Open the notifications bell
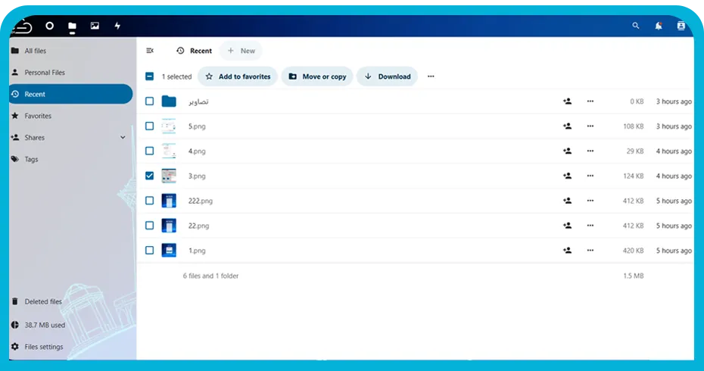The width and height of the screenshot is (704, 371). pos(659,26)
